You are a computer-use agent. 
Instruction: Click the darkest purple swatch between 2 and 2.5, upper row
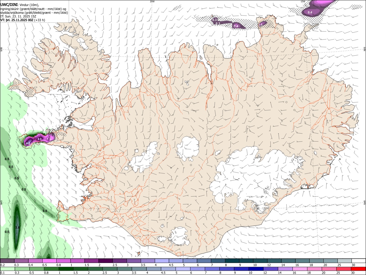(x=106, y=261)
